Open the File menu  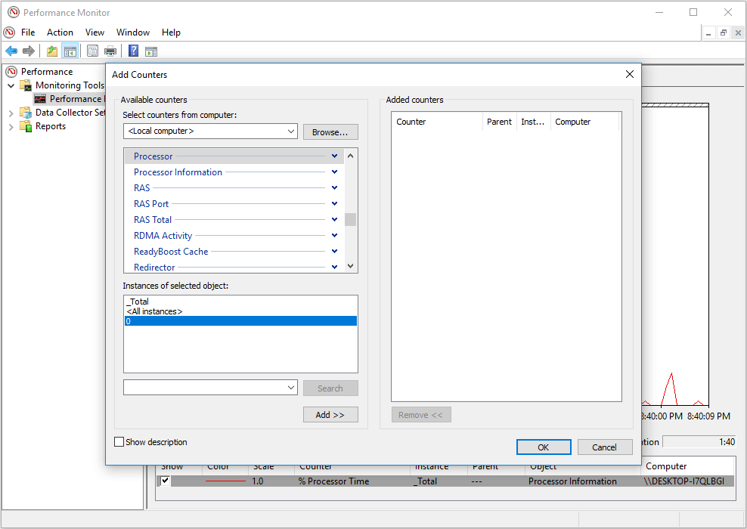pos(28,32)
